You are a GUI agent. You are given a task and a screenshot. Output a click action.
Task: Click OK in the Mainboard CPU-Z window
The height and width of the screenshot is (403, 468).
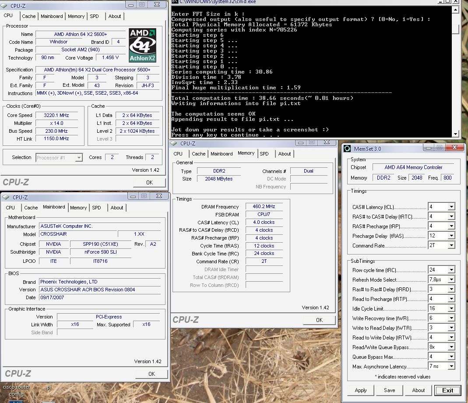(x=151, y=374)
